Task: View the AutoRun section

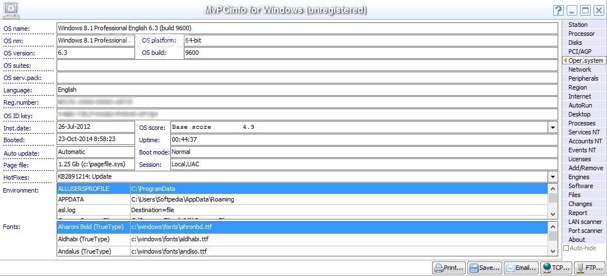Action: coord(583,105)
